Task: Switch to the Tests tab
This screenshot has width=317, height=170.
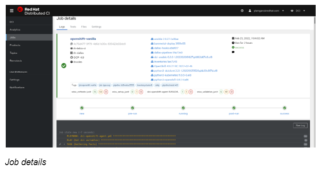Action: pos(73,27)
